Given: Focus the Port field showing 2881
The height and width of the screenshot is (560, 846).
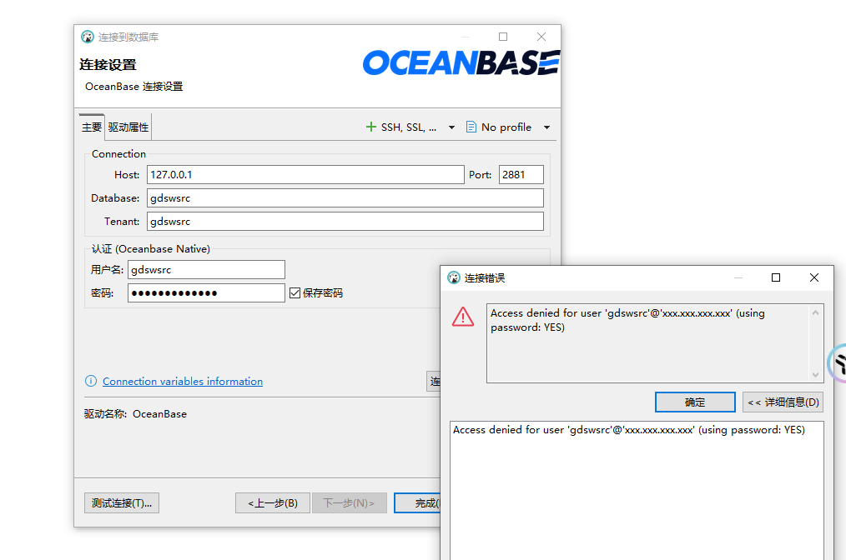Looking at the screenshot, I should click(521, 175).
